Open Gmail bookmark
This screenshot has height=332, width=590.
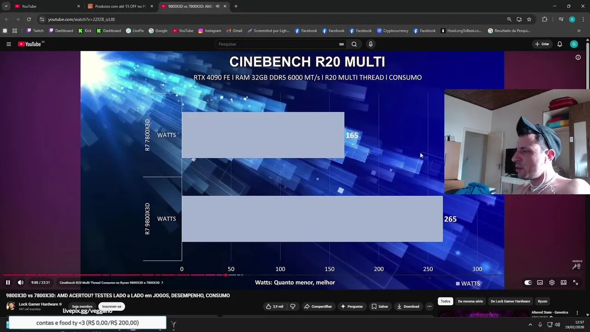click(234, 31)
